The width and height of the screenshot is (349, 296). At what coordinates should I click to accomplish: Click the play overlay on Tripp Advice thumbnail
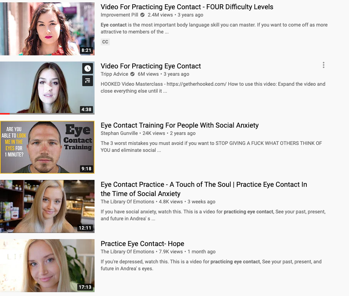pyautogui.click(x=48, y=88)
